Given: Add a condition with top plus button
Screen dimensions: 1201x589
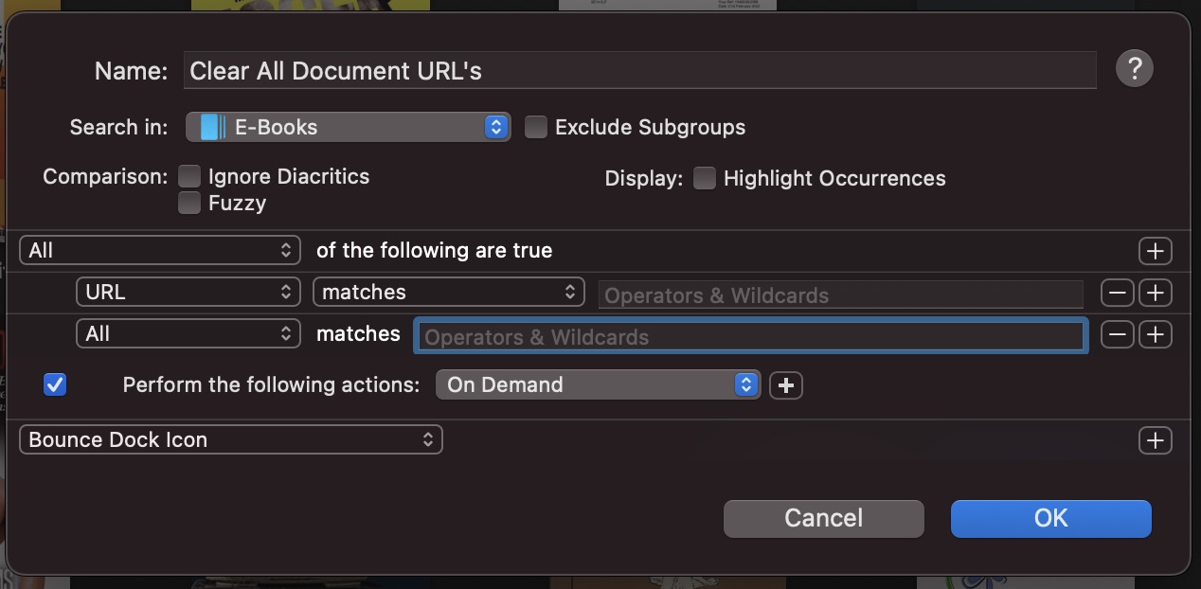Looking at the screenshot, I should (x=1155, y=251).
